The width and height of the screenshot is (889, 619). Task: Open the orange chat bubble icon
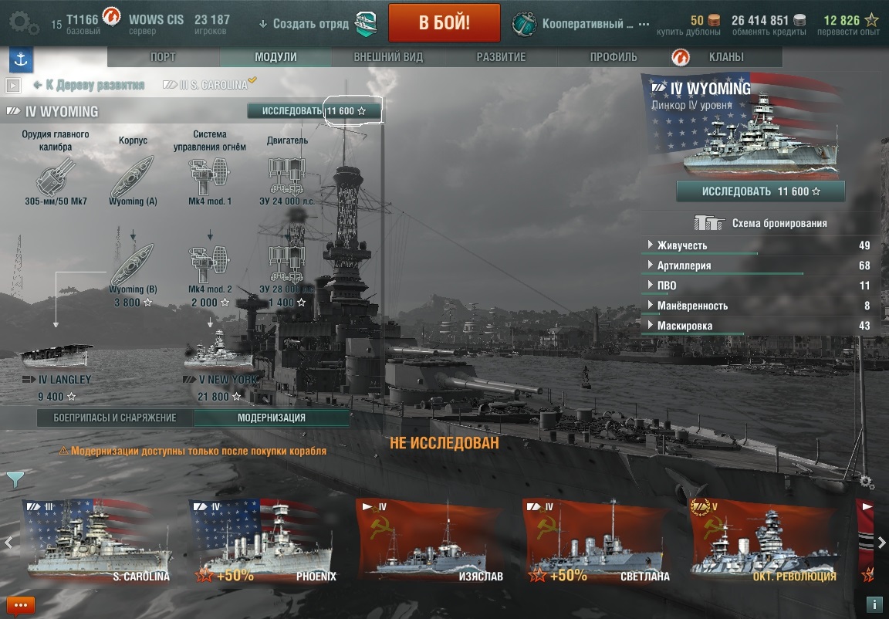pyautogui.click(x=20, y=606)
